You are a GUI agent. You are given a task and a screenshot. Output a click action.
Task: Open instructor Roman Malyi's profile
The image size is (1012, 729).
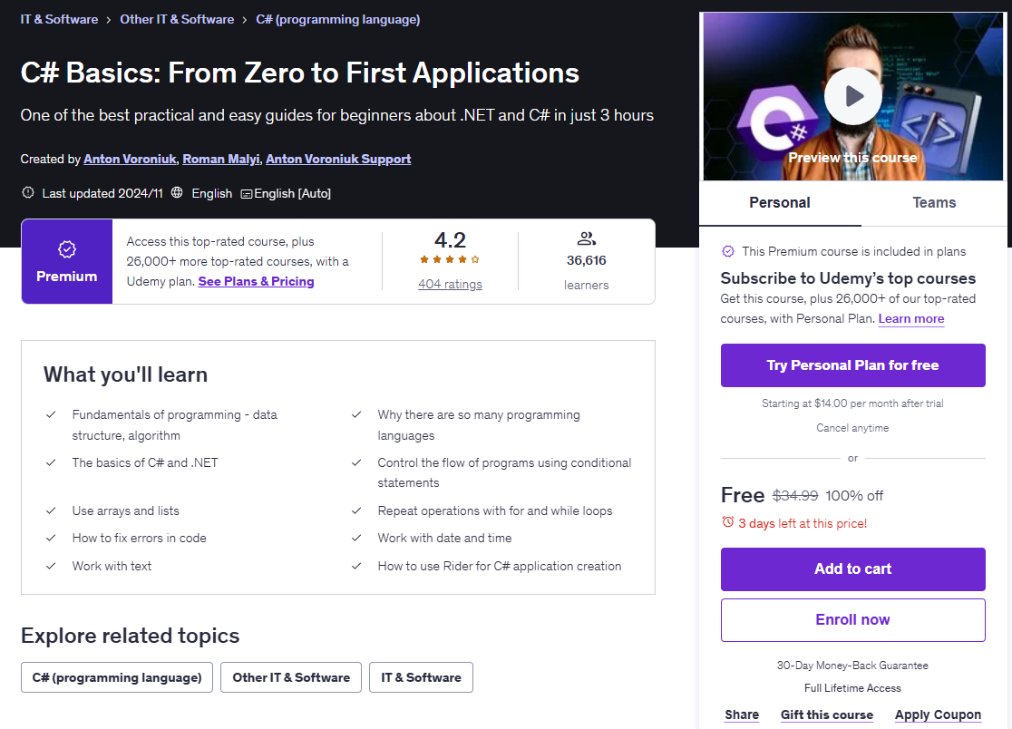click(x=220, y=159)
